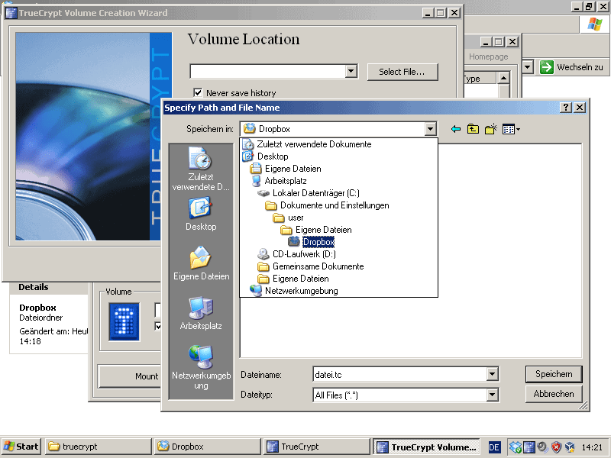Click the Abbrechen button

(x=554, y=394)
